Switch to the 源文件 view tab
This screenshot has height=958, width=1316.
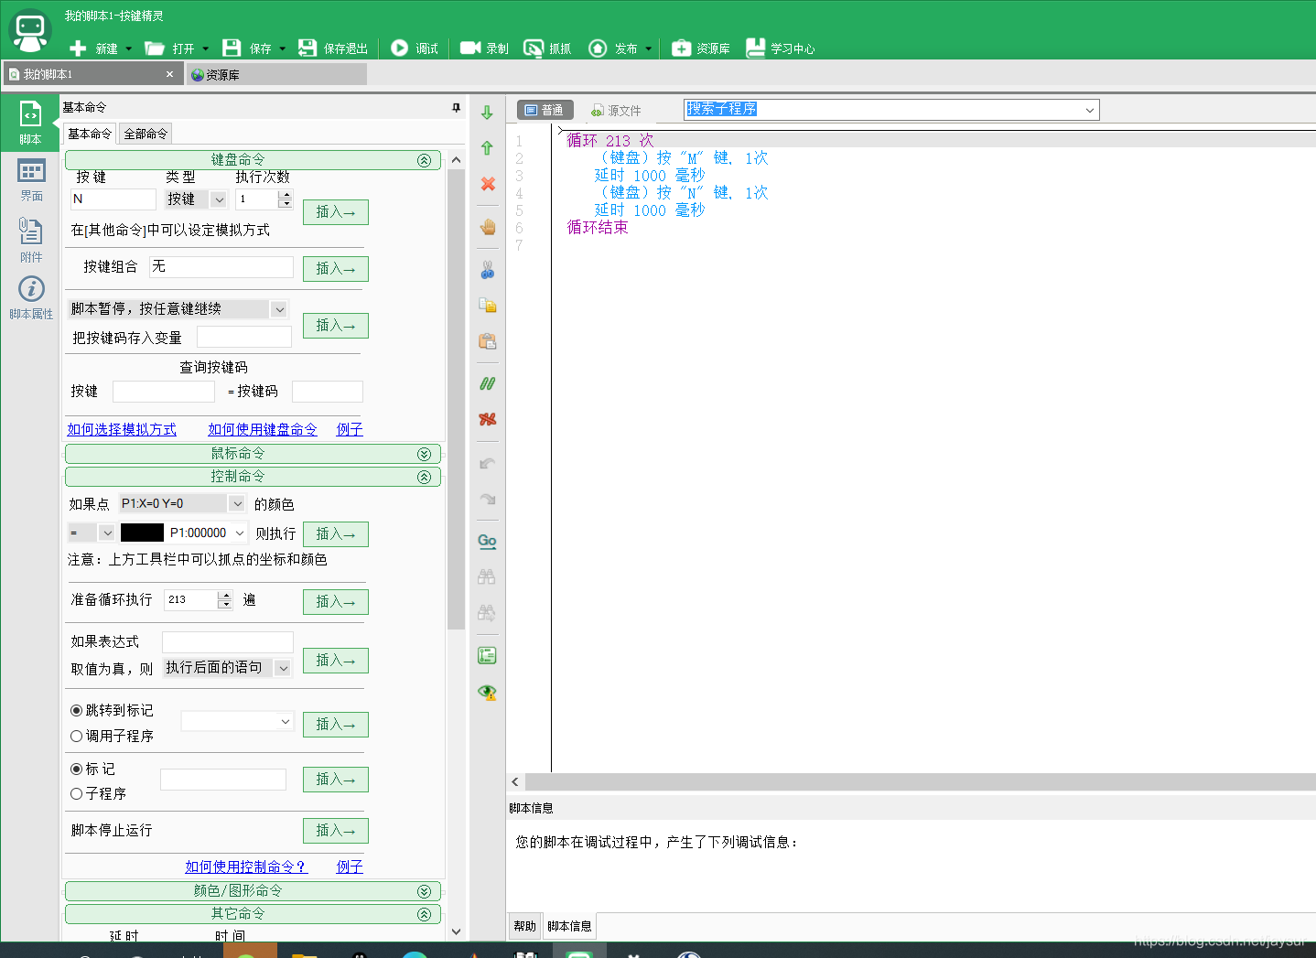click(616, 110)
